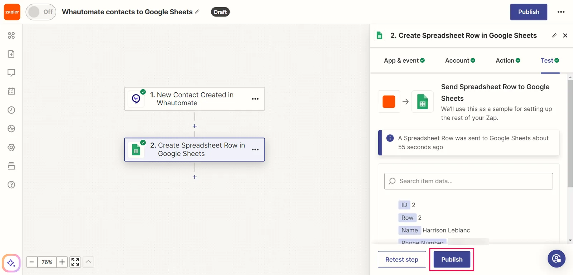Switch to the Account tab
The image size is (573, 275).
(460, 61)
